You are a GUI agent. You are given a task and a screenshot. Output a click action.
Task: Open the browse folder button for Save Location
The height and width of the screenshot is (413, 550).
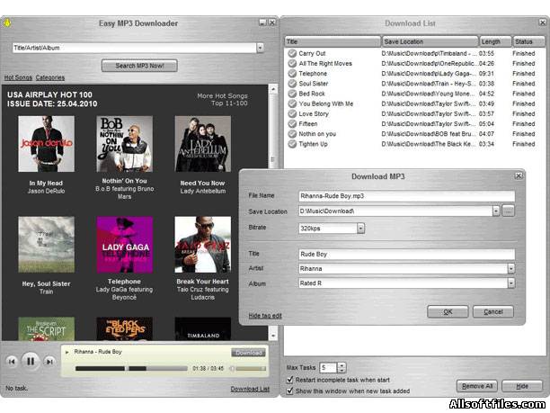[509, 211]
